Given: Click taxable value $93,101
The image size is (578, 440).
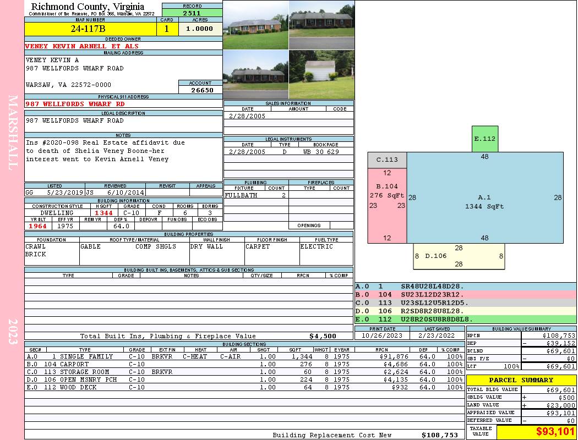Looking at the screenshot, I should (555, 431).
